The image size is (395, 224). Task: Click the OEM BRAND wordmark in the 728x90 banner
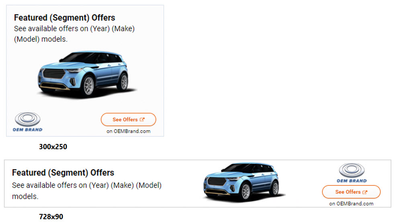point(352,181)
